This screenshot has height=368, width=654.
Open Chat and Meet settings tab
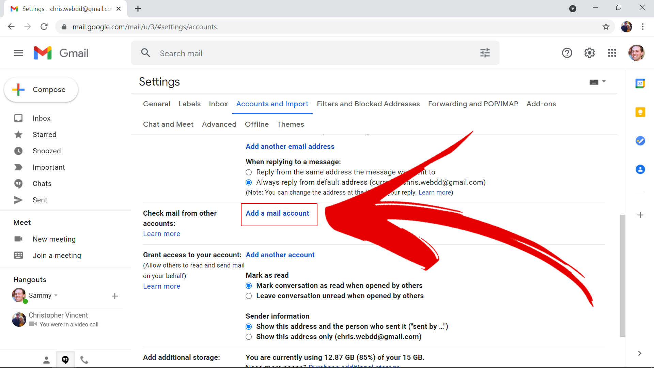168,124
